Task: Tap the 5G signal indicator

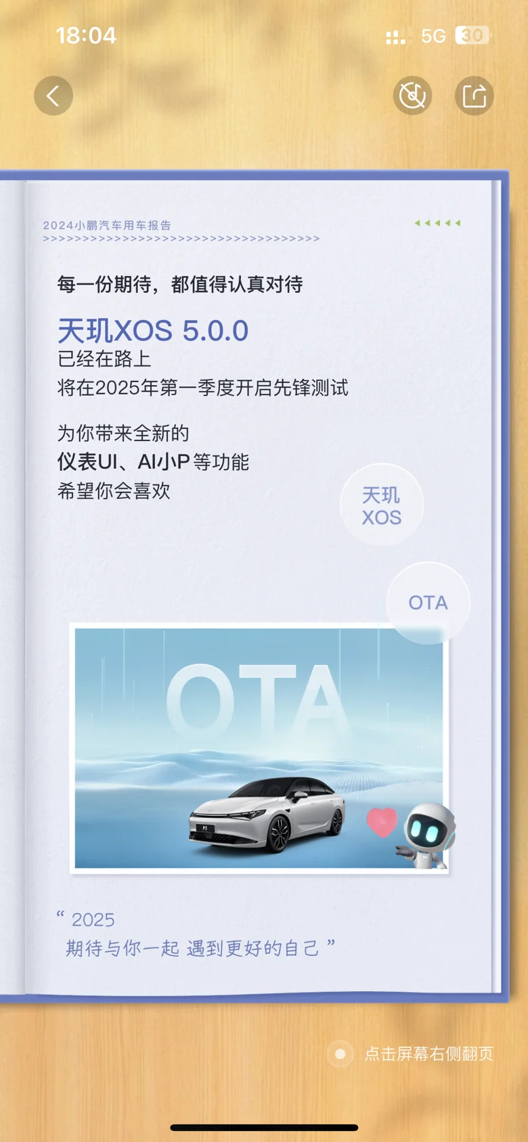Action: [433, 36]
